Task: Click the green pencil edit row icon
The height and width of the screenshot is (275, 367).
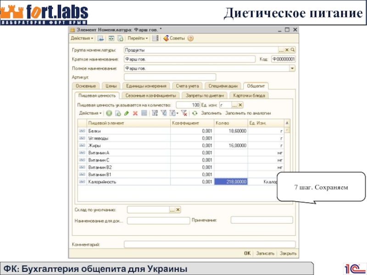Action: (x=127, y=113)
